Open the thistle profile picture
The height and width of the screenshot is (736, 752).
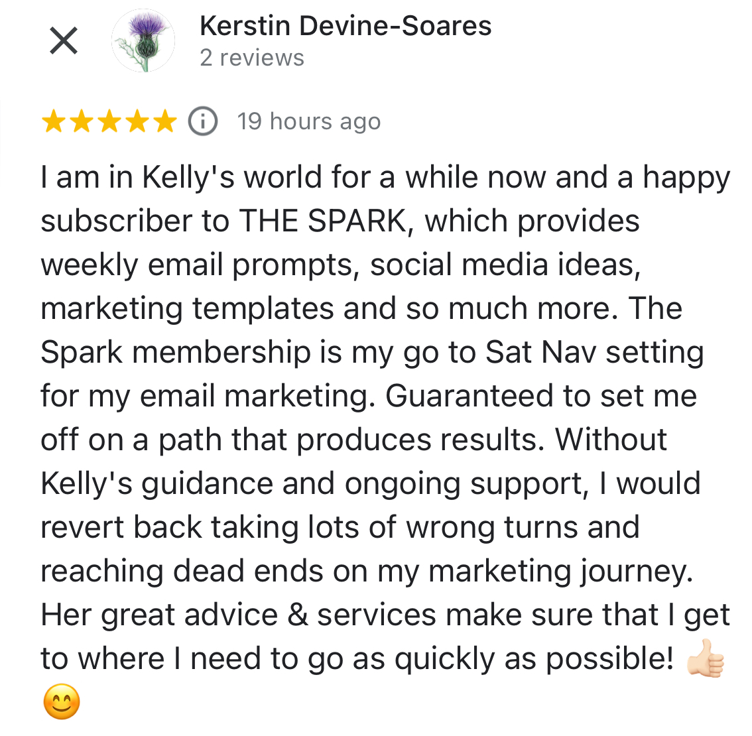[143, 41]
